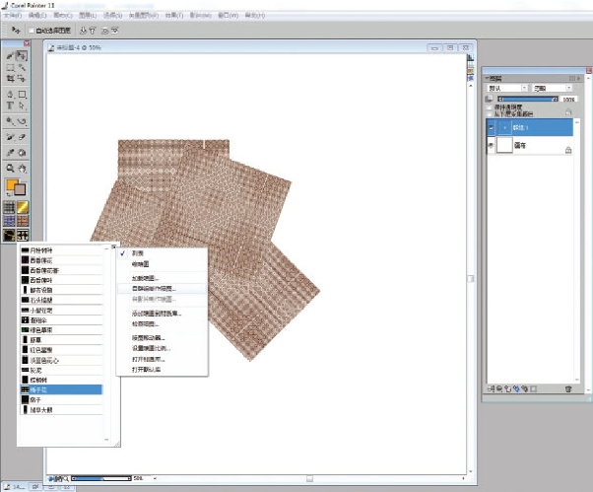Open the gradient selector in the toolbox

(x=22, y=206)
